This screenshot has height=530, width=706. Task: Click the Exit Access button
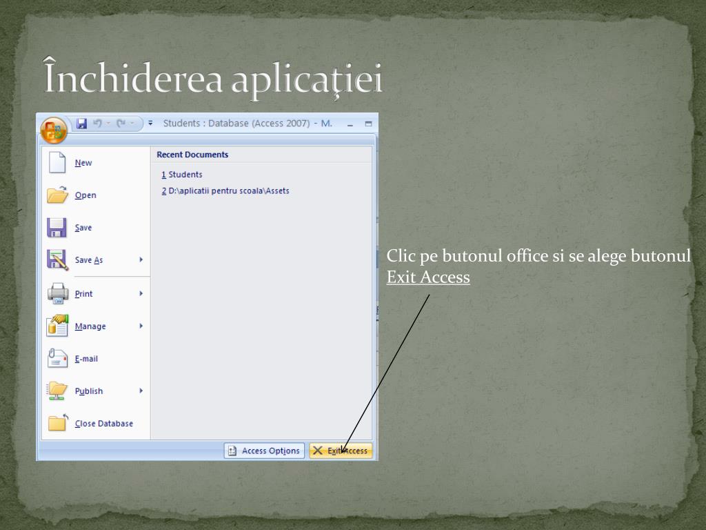point(341,451)
